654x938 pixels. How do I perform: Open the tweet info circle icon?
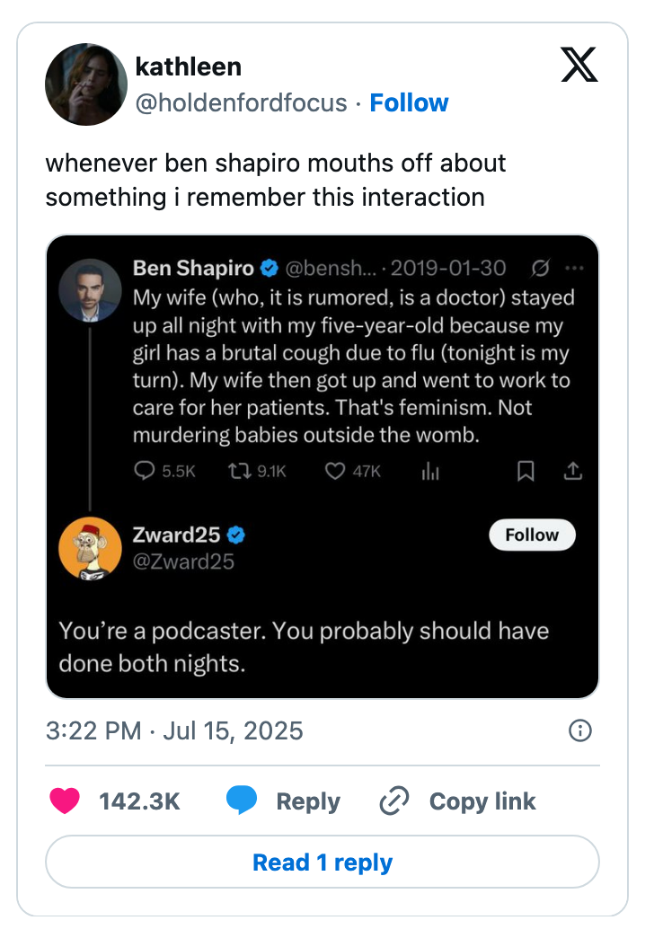point(580,730)
